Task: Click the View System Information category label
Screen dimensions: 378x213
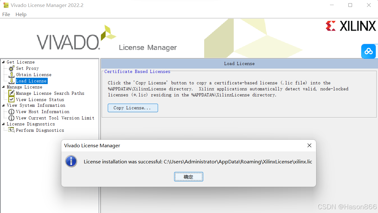Action: point(36,105)
